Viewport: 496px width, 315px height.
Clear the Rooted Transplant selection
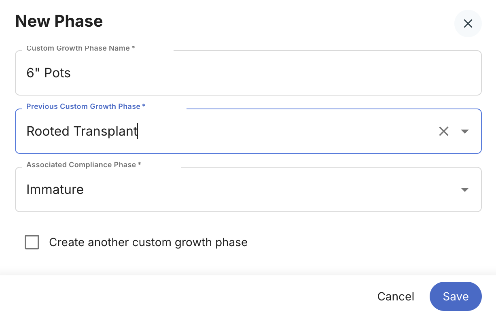click(x=444, y=131)
